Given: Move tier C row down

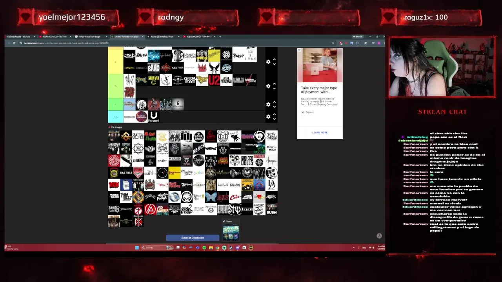Looking at the screenshot, I should tap(274, 64).
